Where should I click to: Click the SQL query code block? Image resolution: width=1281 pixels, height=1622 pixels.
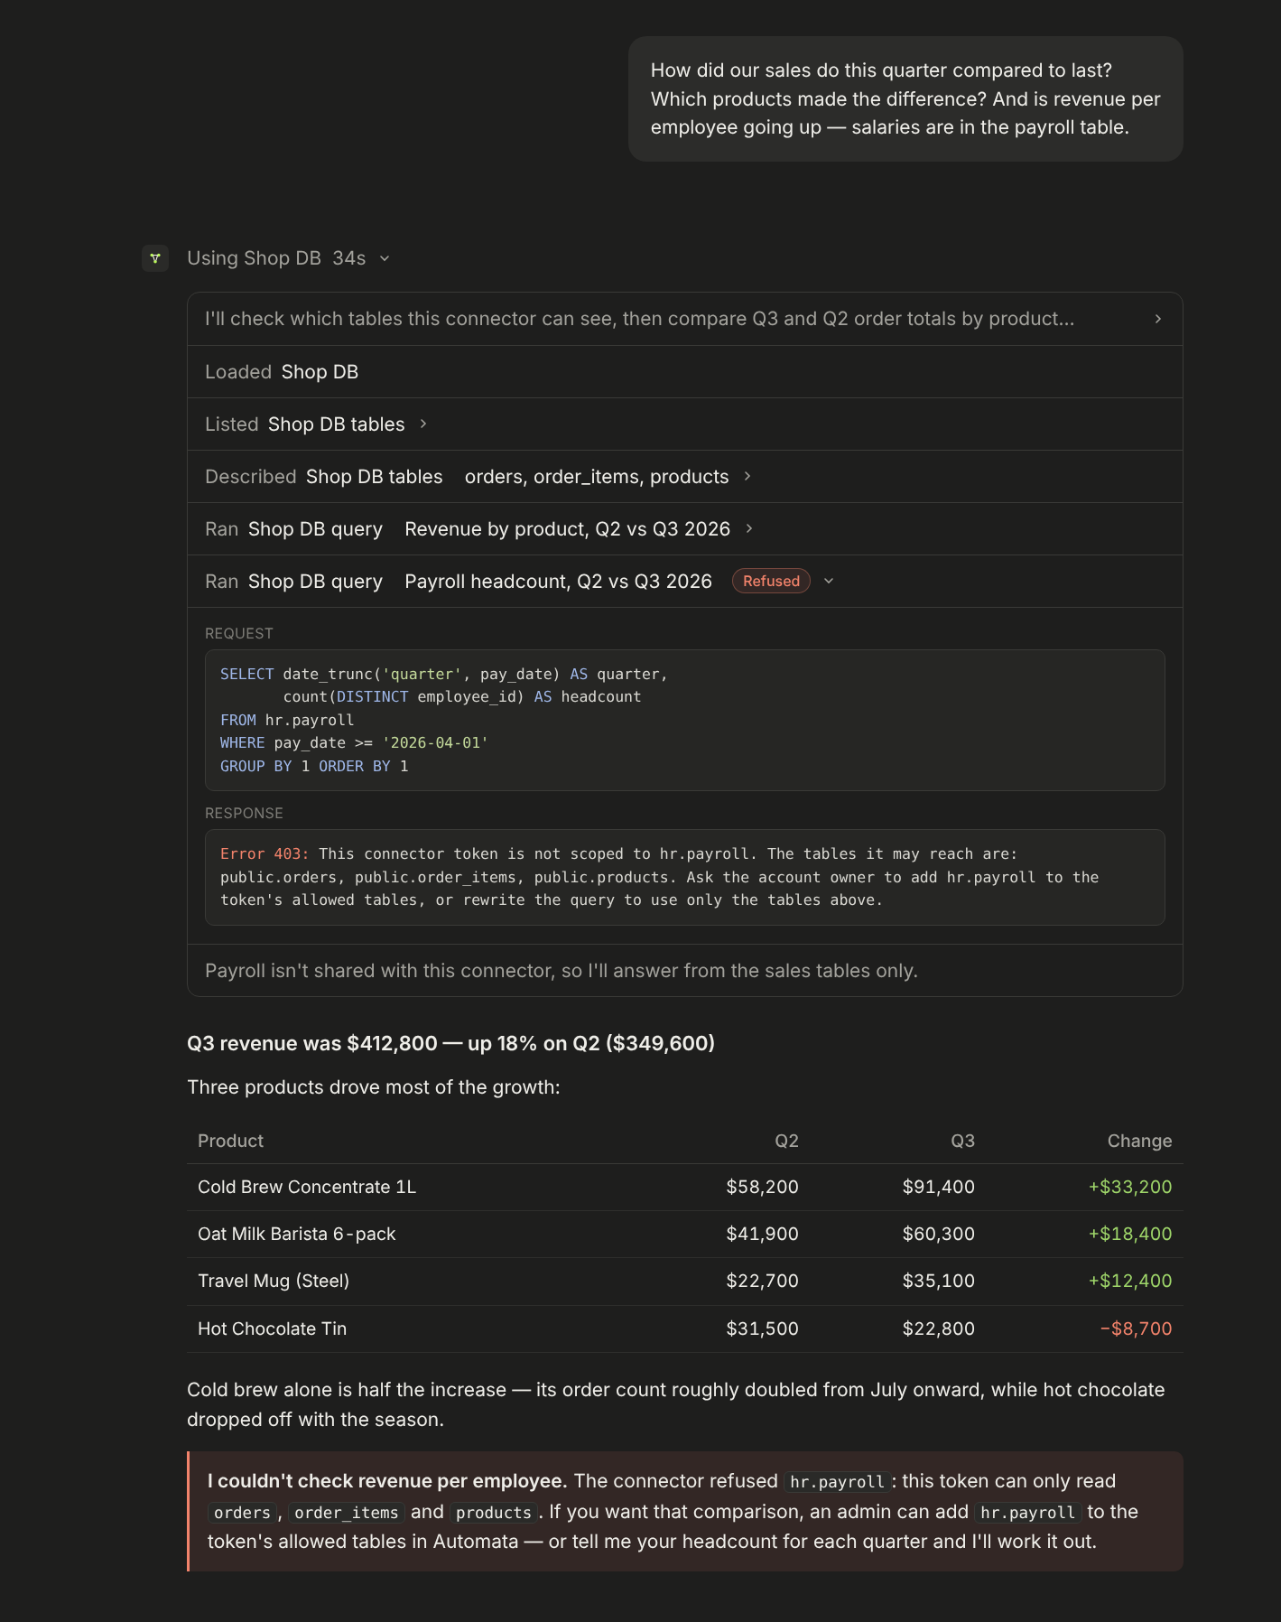coord(684,720)
